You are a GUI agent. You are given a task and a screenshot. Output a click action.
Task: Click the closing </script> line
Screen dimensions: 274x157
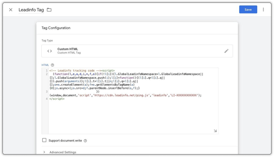click(57, 99)
